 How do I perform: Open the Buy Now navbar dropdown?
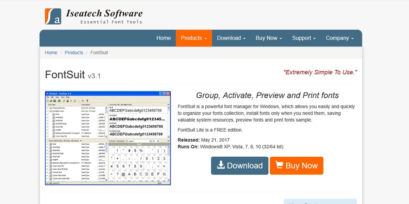pos(269,38)
